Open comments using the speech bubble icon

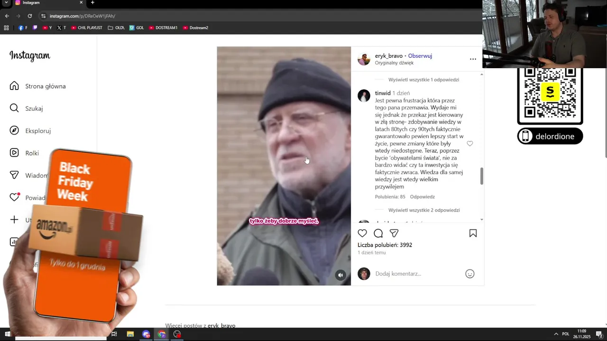(x=378, y=233)
